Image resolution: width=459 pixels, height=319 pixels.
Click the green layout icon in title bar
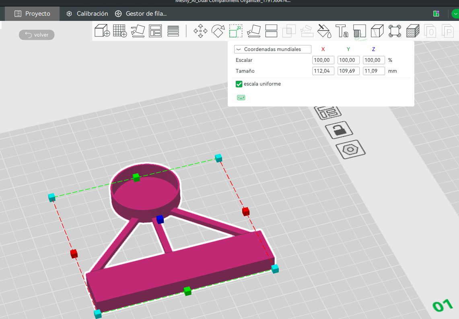pyautogui.click(x=436, y=13)
